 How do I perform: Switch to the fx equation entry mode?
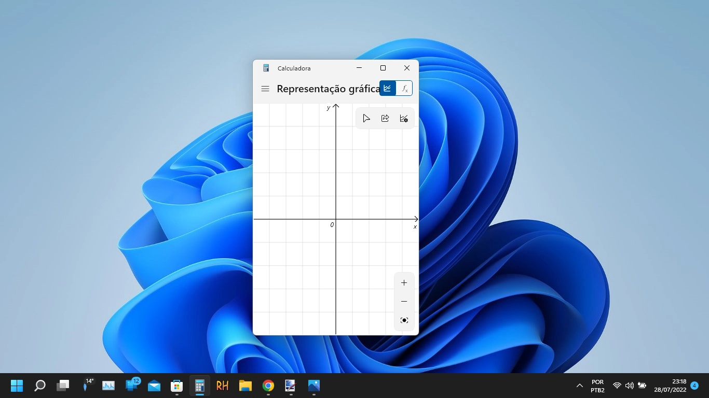click(x=404, y=88)
